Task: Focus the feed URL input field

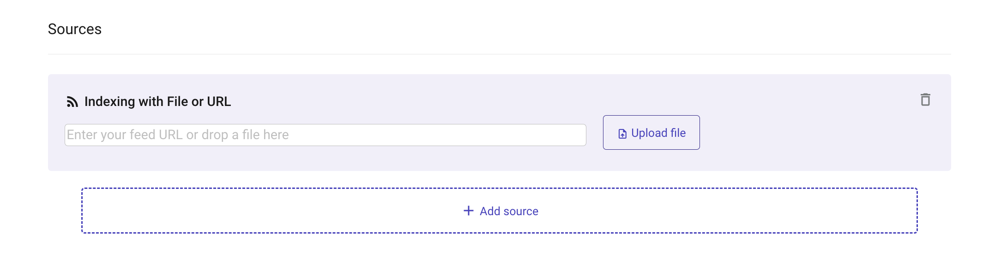Action: click(x=325, y=135)
